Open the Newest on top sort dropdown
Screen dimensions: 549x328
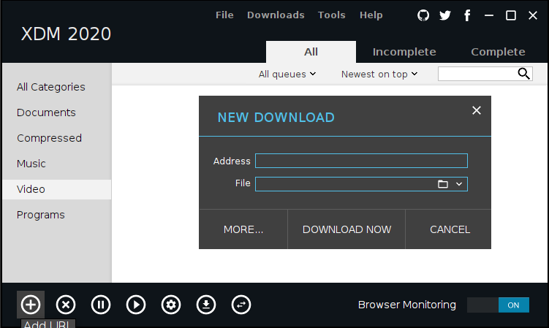379,74
